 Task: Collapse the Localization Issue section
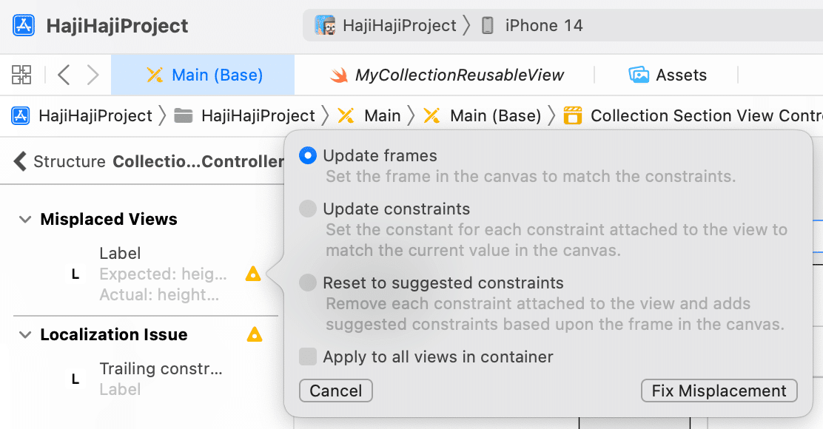click(x=24, y=334)
